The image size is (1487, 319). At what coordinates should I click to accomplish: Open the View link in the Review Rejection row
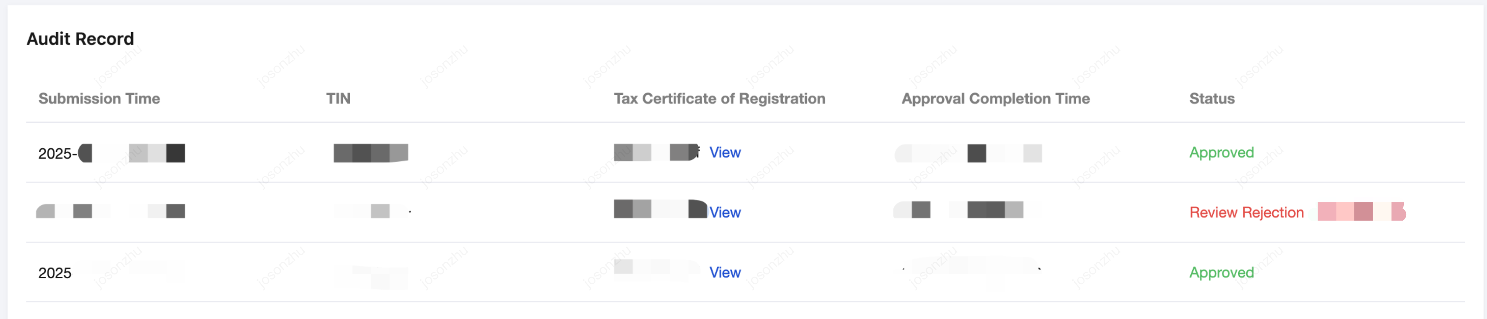(x=724, y=213)
